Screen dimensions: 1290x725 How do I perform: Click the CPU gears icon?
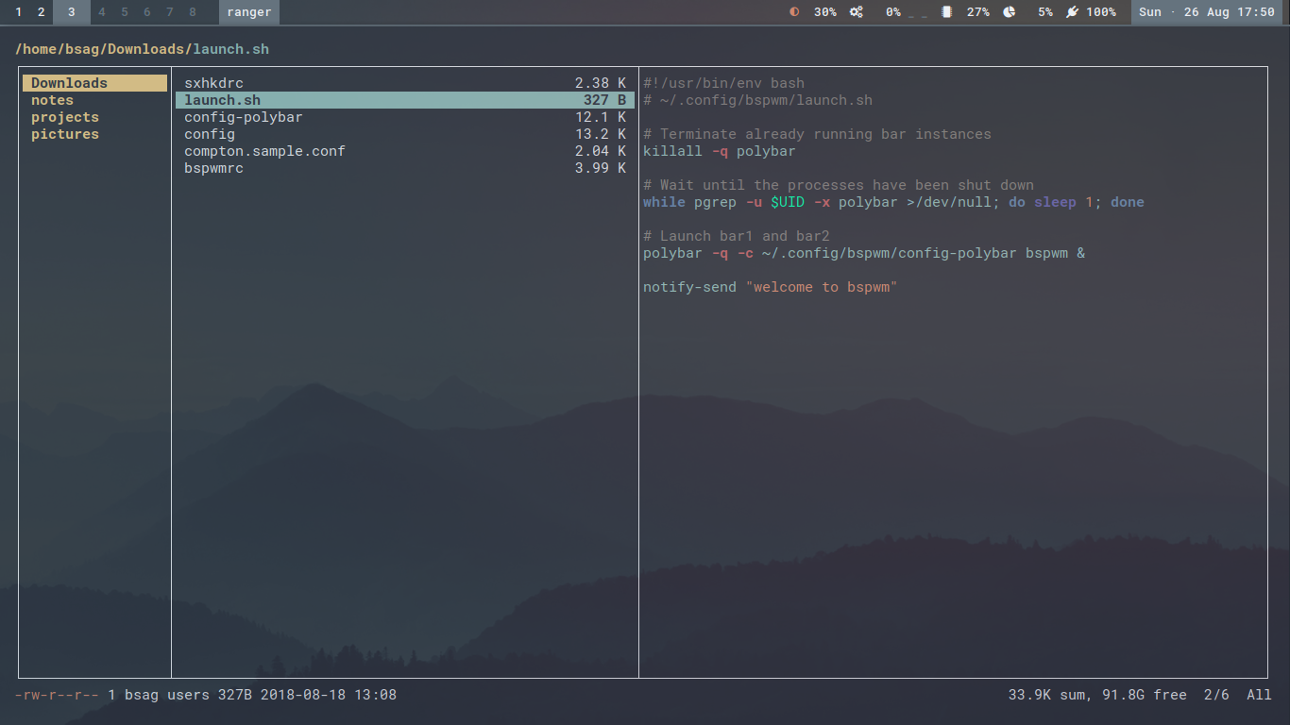click(x=857, y=12)
